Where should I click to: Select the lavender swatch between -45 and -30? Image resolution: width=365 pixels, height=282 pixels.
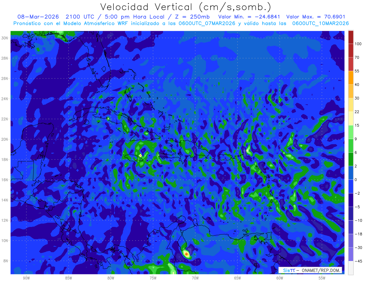351,254
